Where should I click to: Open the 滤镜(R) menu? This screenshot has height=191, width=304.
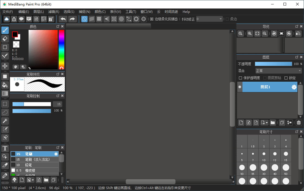[54, 12]
